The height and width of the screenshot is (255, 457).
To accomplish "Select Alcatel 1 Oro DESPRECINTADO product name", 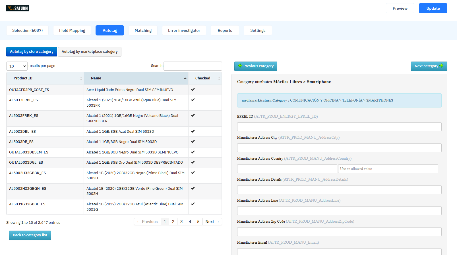I will 135,163.
